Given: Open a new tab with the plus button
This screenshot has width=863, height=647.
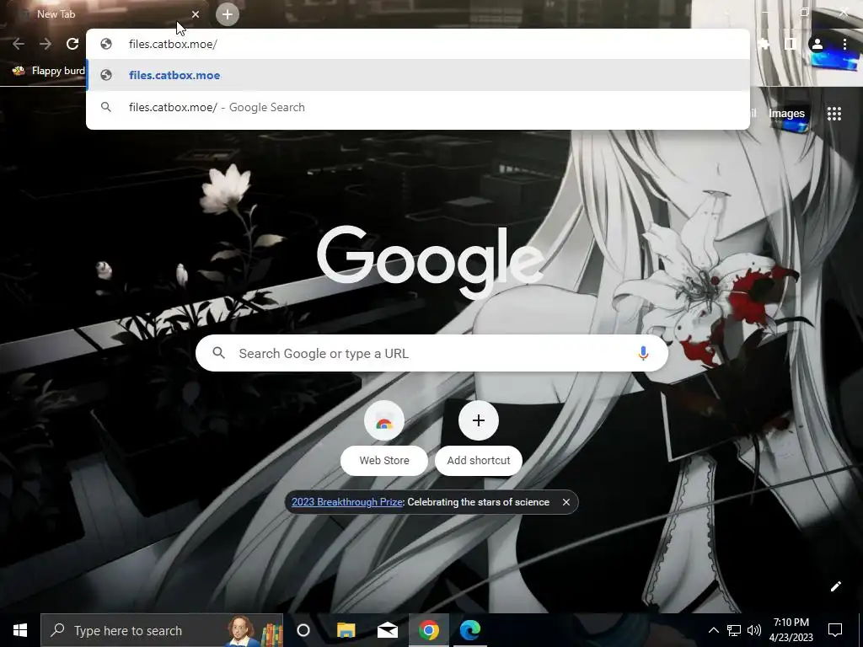Looking at the screenshot, I should [228, 14].
